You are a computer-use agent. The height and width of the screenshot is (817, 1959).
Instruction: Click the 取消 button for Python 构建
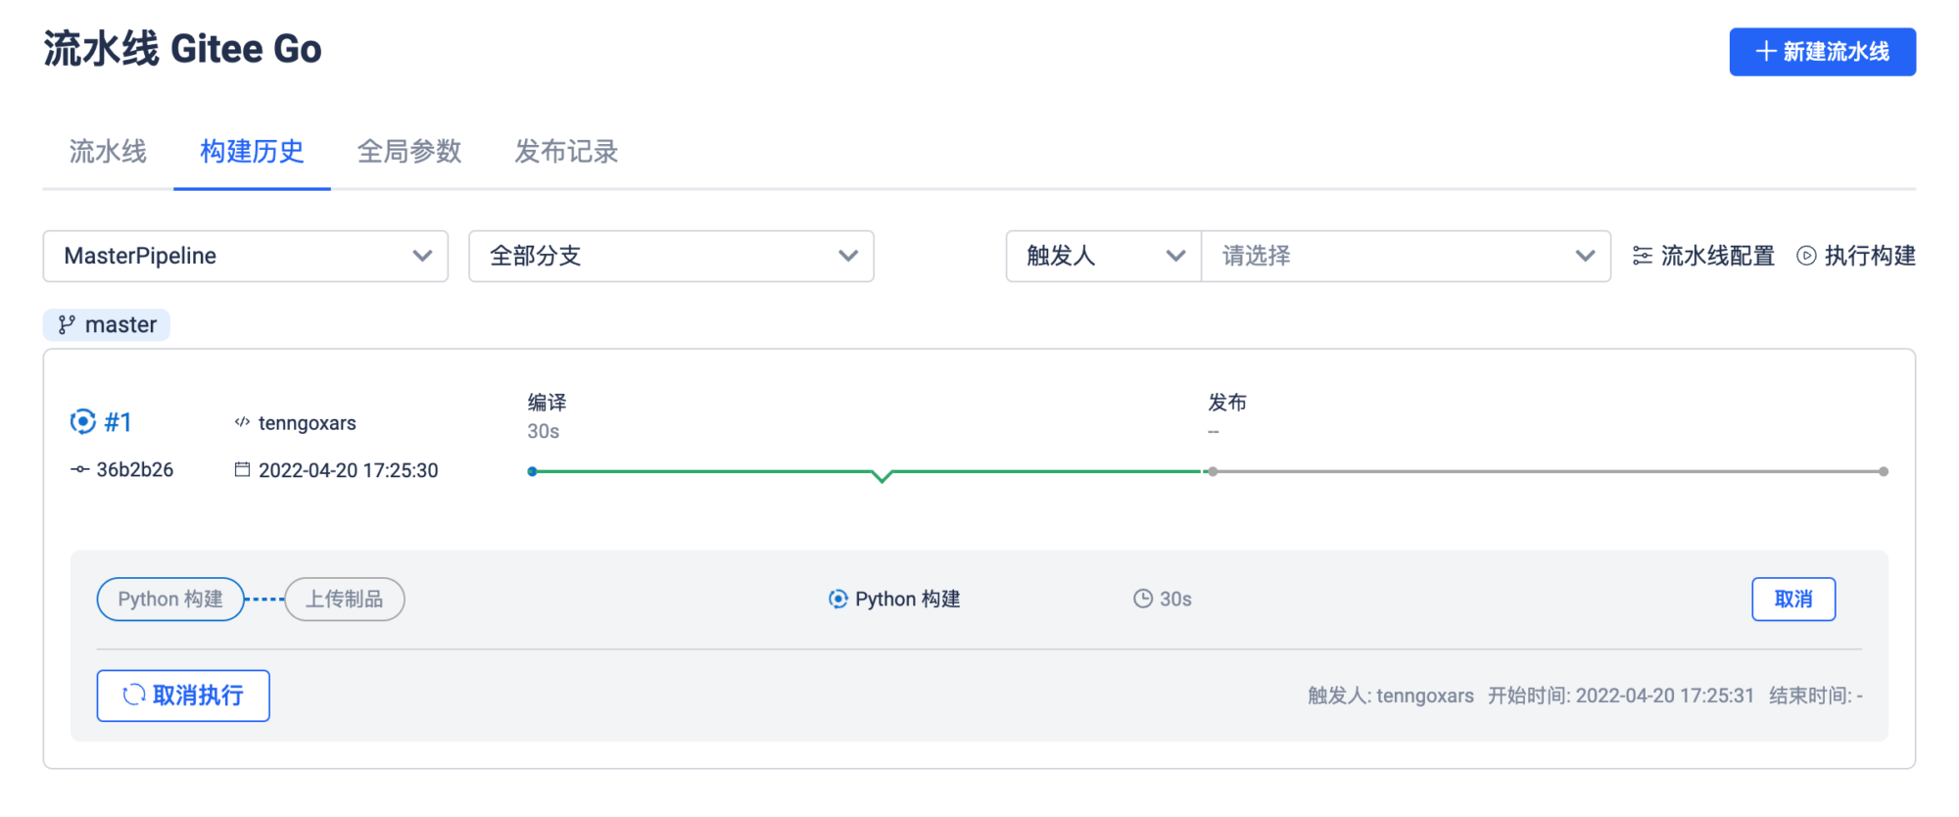pos(1793,600)
